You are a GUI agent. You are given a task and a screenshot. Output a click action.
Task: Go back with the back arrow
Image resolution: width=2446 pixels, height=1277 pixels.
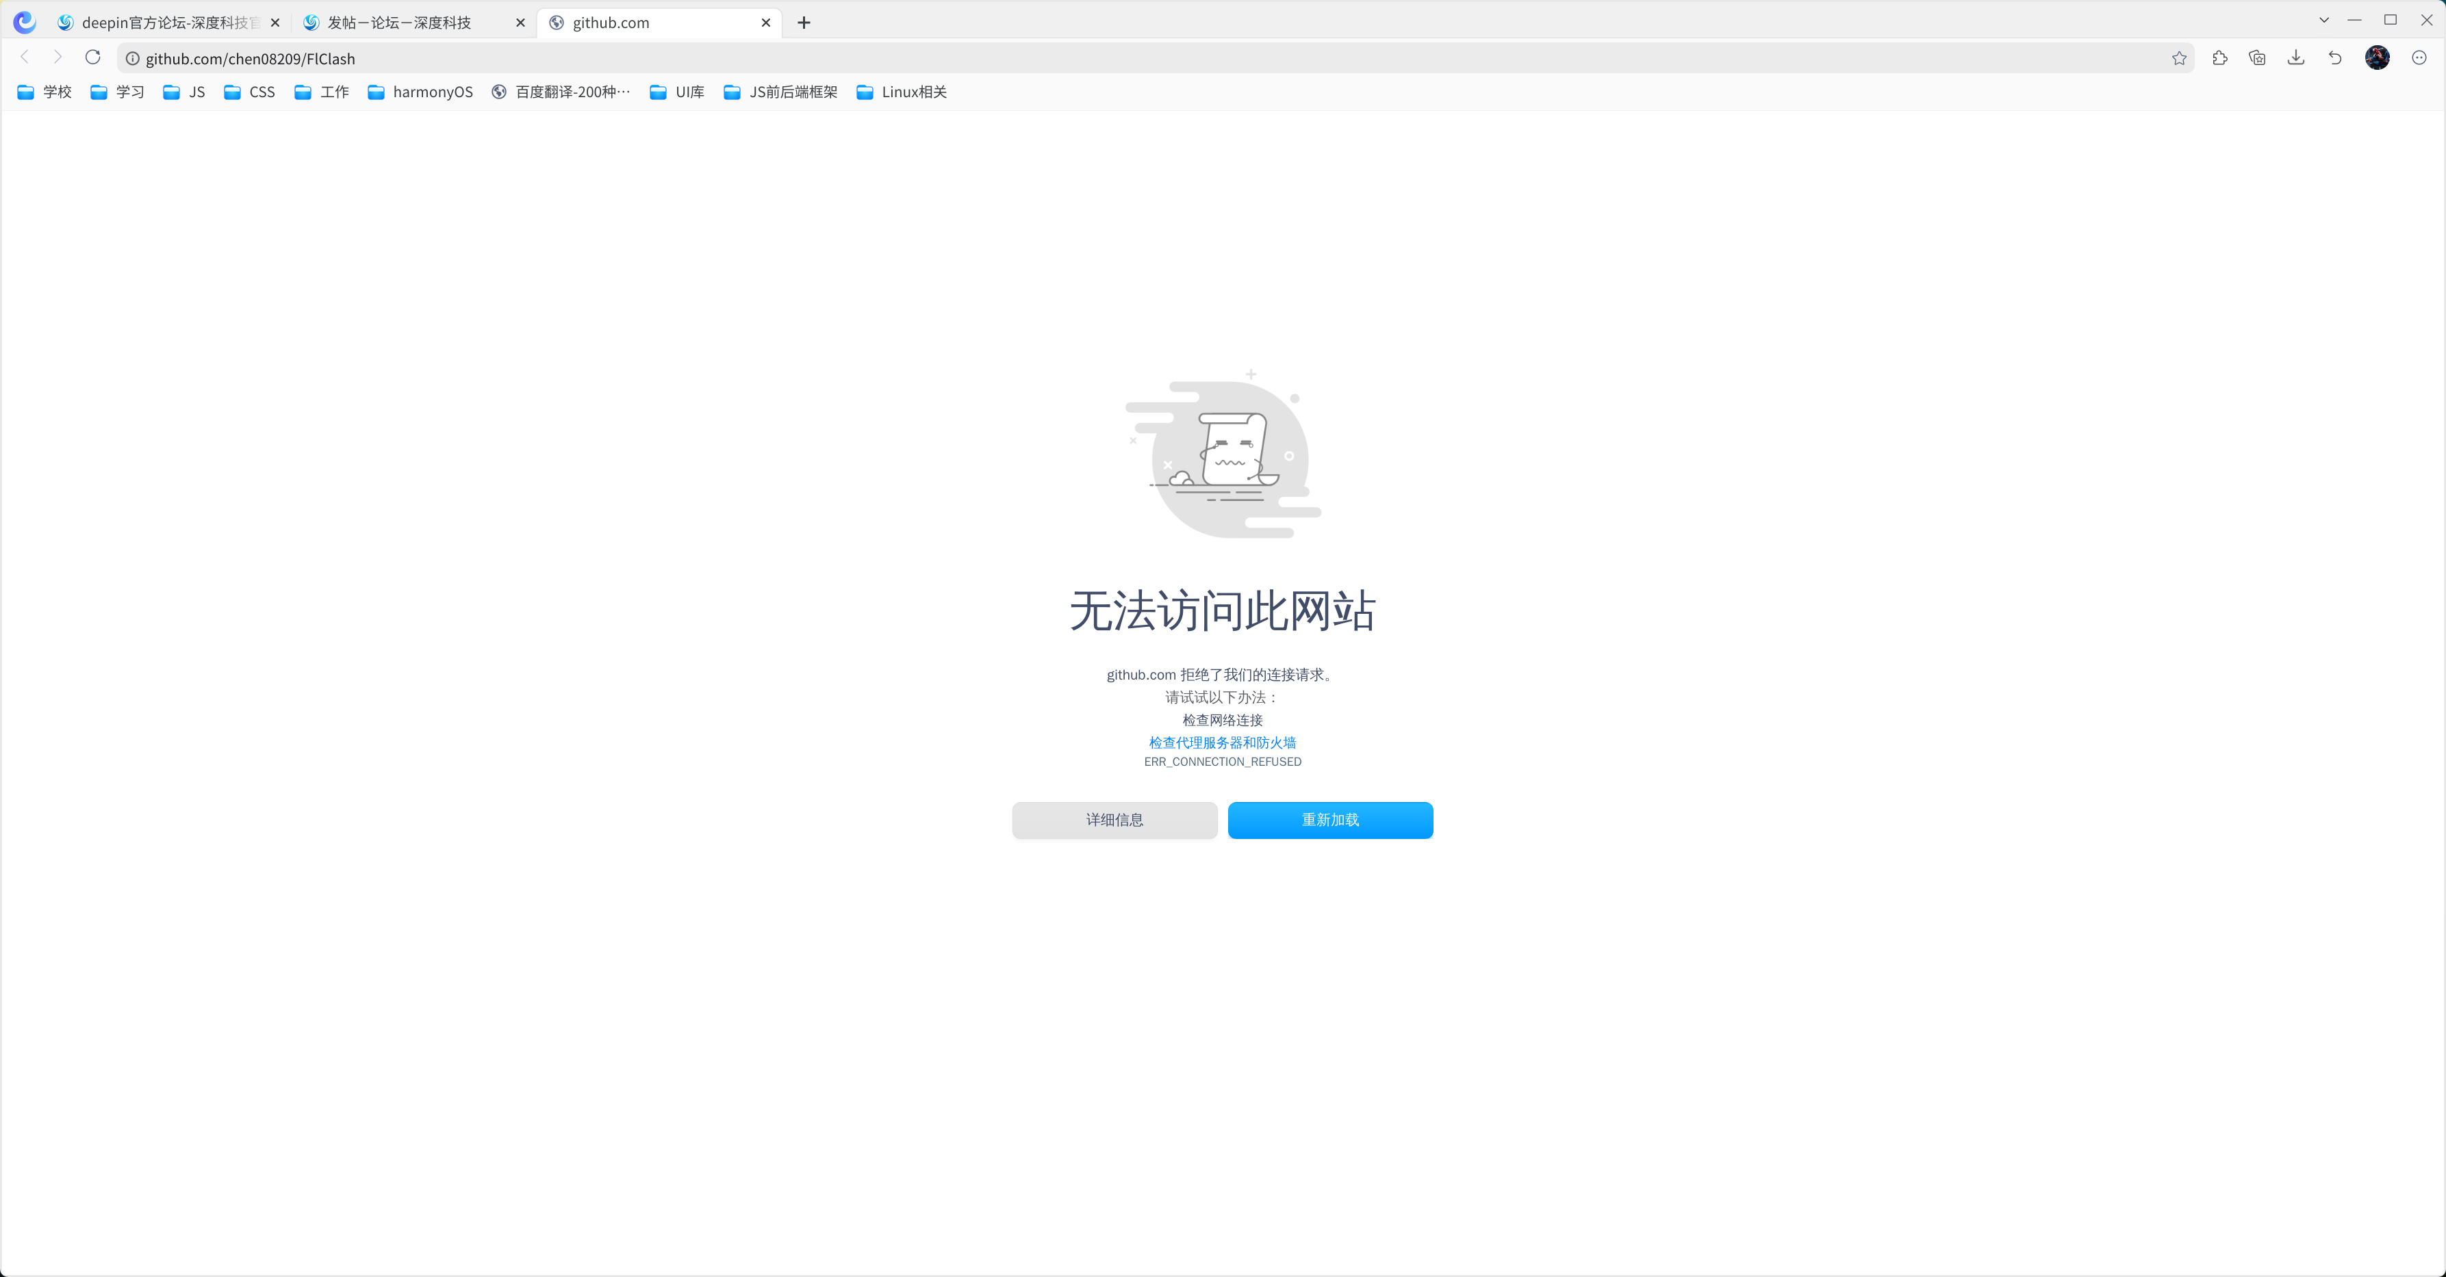(x=25, y=58)
